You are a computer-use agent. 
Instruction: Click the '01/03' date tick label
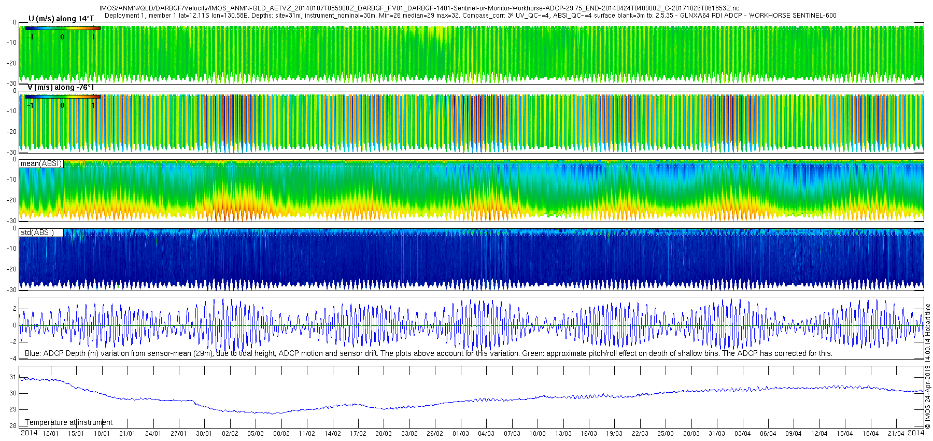click(x=461, y=434)
